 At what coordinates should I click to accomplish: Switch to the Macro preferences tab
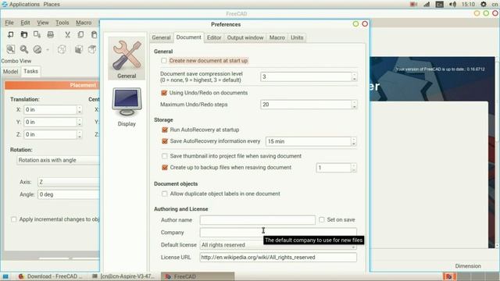pos(277,37)
